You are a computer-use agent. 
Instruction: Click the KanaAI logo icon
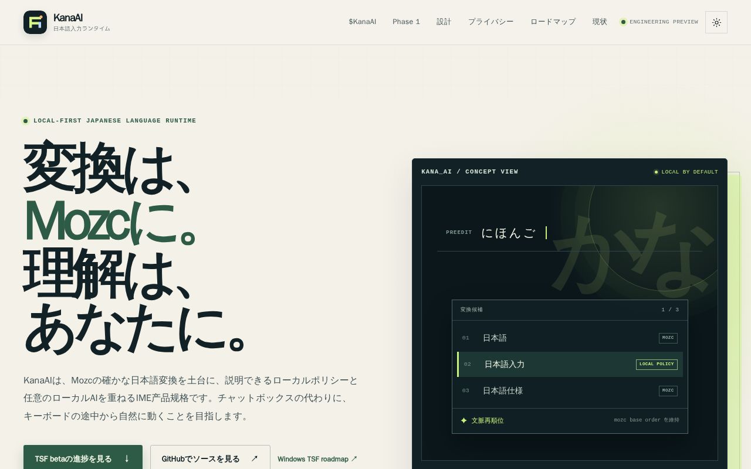pyautogui.click(x=35, y=22)
